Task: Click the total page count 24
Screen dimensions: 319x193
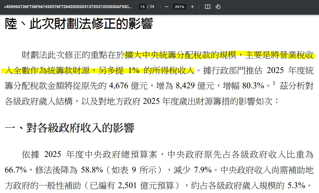Action: 152,7
